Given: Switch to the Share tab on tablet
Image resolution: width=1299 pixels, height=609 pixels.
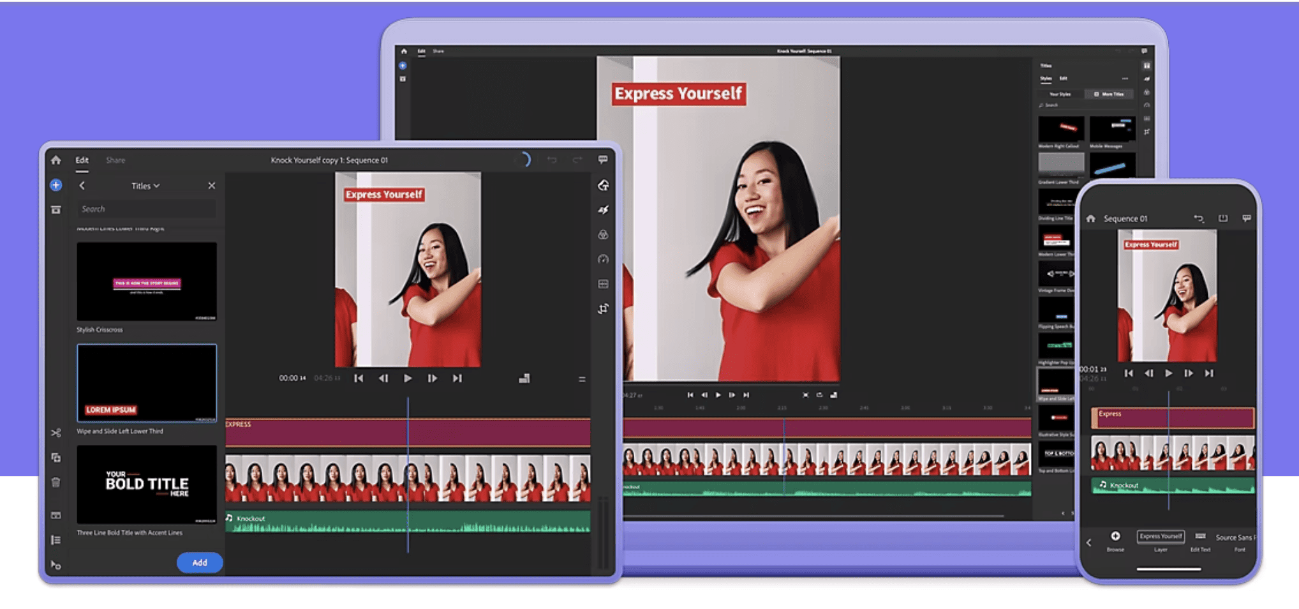Looking at the screenshot, I should point(115,160).
